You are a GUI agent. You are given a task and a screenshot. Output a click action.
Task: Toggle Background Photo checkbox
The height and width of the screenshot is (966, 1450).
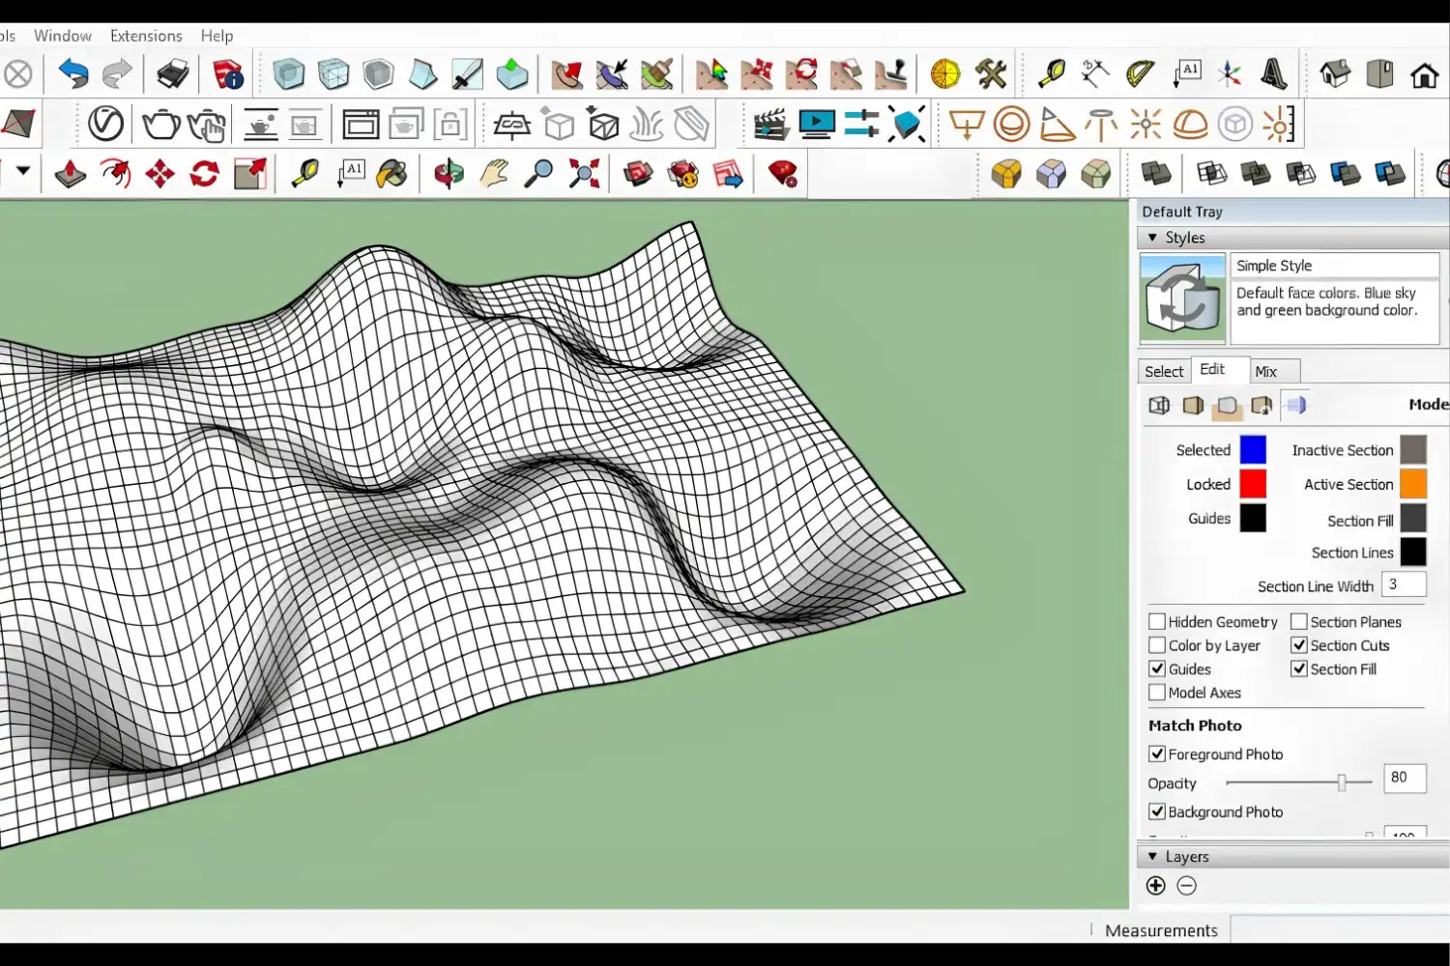pos(1157,811)
